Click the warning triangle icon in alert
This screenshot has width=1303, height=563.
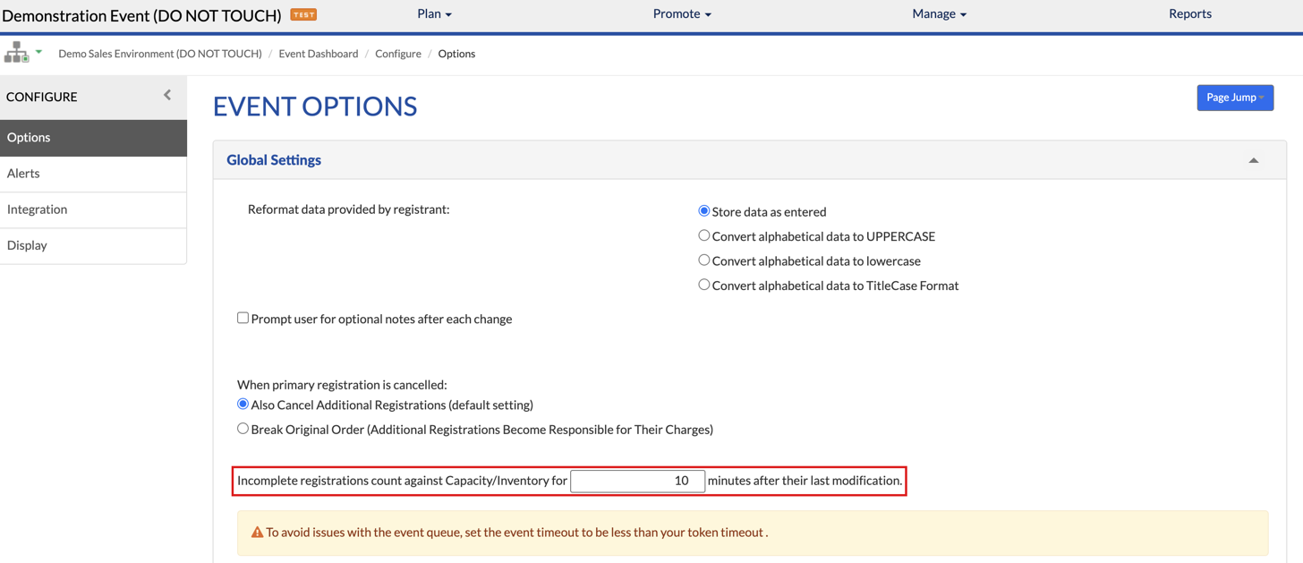pyautogui.click(x=257, y=533)
